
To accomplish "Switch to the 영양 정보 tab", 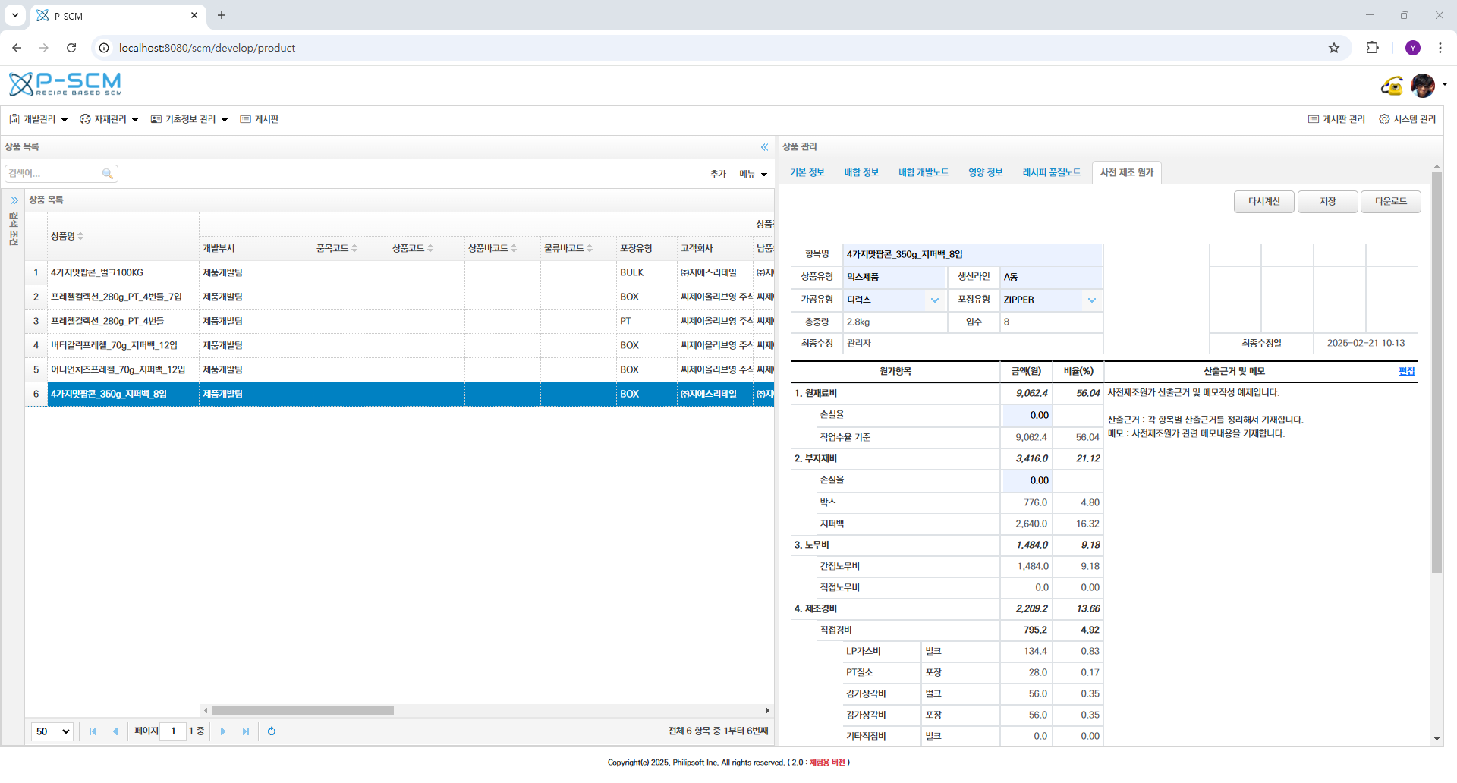I will [x=985, y=172].
